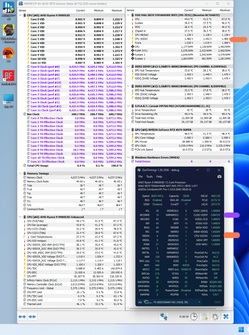Select the Trfc timing row
249x335 pixels.
[71, 205]
